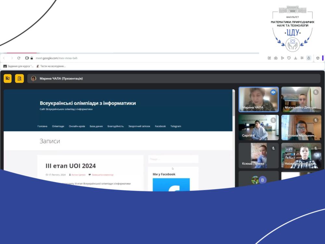This screenshot has width=325, height=244.
Task: Open browser downloads icon
Action: click(x=295, y=58)
